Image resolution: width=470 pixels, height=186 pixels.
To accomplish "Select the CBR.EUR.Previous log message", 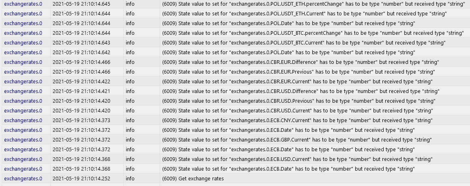I will point(298,72).
